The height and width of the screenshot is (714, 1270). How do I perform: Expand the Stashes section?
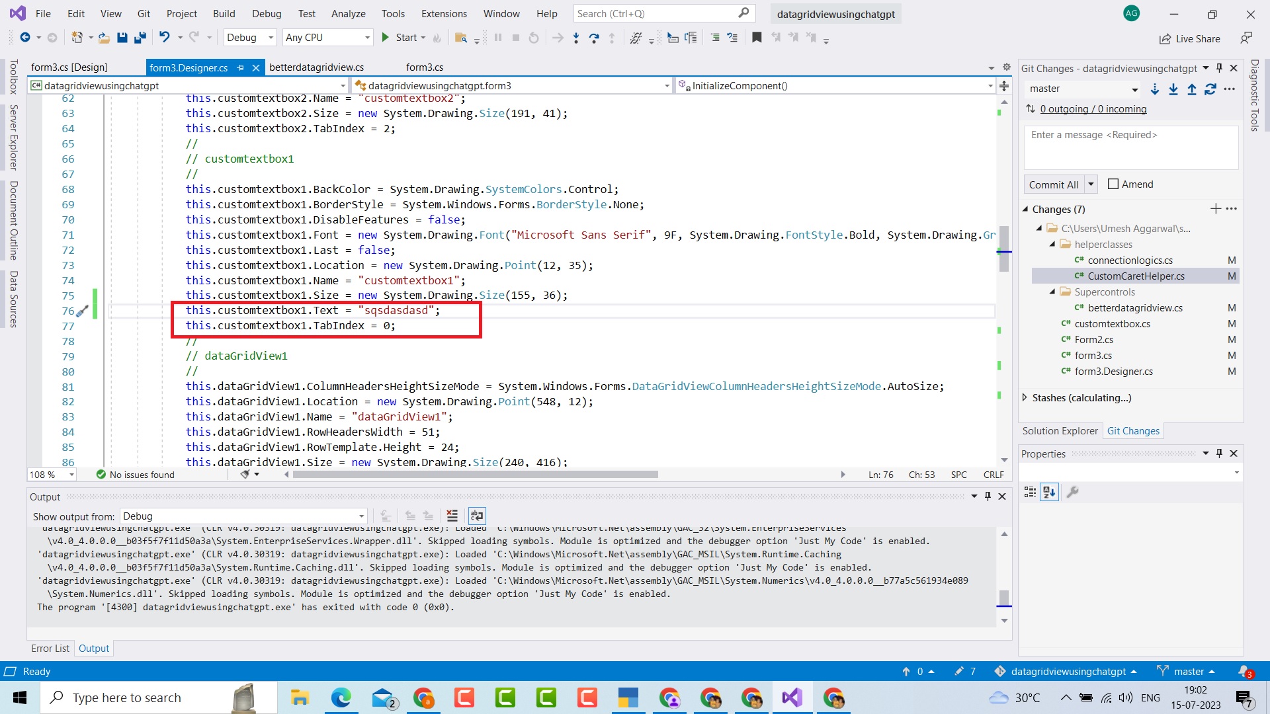pyautogui.click(x=1025, y=397)
